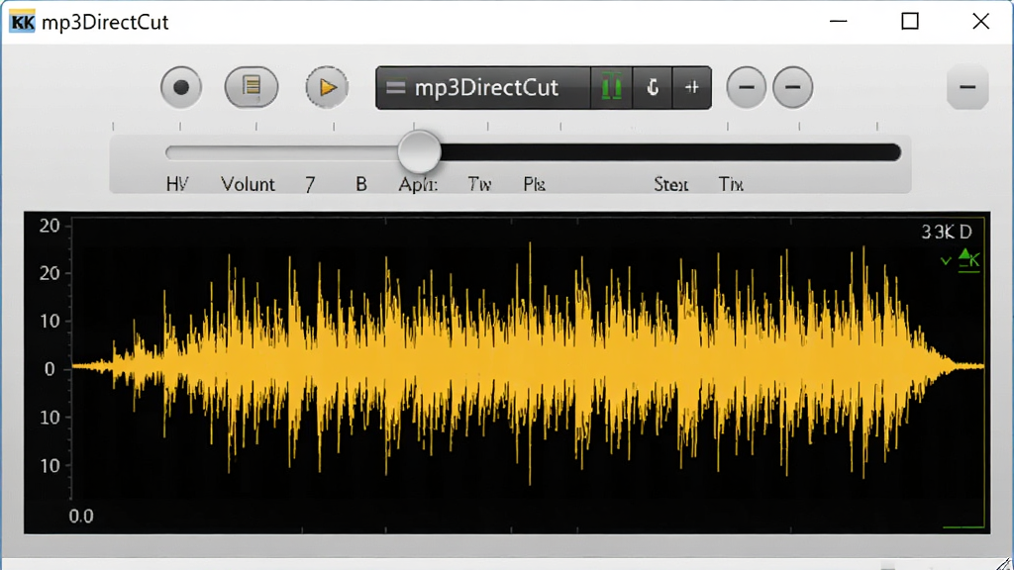Toggle the green pause bars icon
Viewport: 1014px width, 570px height.
(611, 87)
